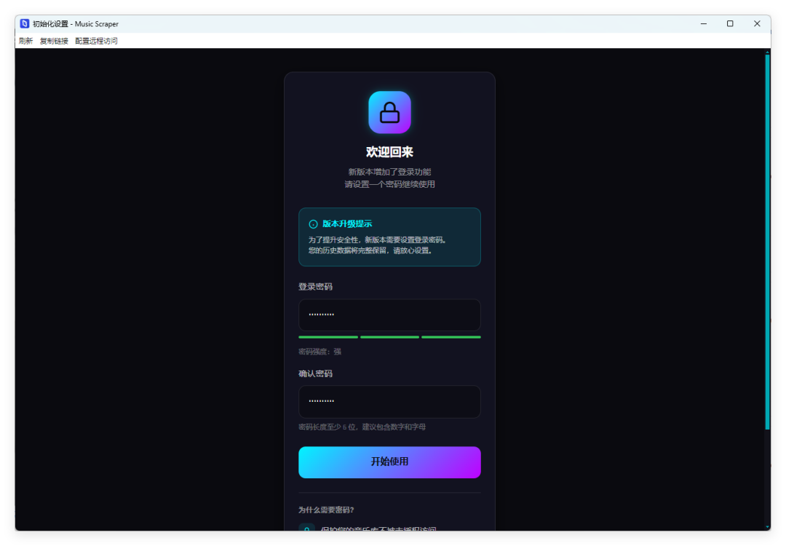This screenshot has width=786, height=546.
Task: Select 复制链接 in the menu bar
Action: (54, 41)
